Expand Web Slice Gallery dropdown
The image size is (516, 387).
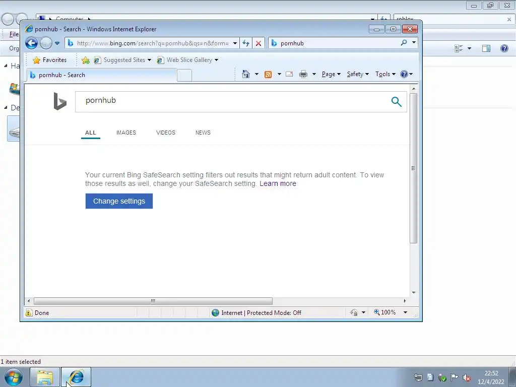pos(216,60)
